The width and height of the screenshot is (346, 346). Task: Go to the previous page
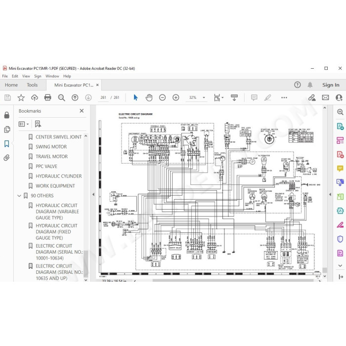point(75,97)
